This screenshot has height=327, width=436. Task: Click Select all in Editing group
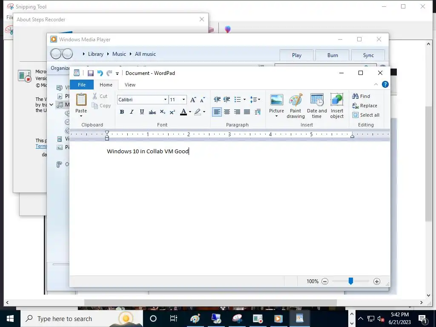click(x=366, y=115)
